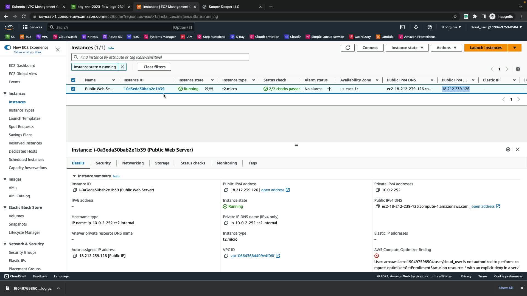Expand the Actions dropdown menu
527x296 pixels.
pyautogui.click(x=446, y=48)
